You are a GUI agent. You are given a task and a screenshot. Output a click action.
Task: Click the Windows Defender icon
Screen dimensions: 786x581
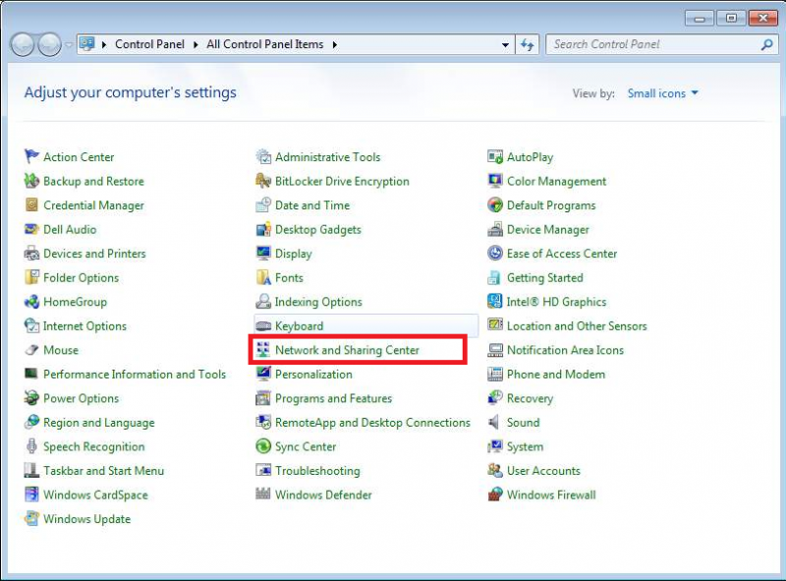click(x=263, y=494)
